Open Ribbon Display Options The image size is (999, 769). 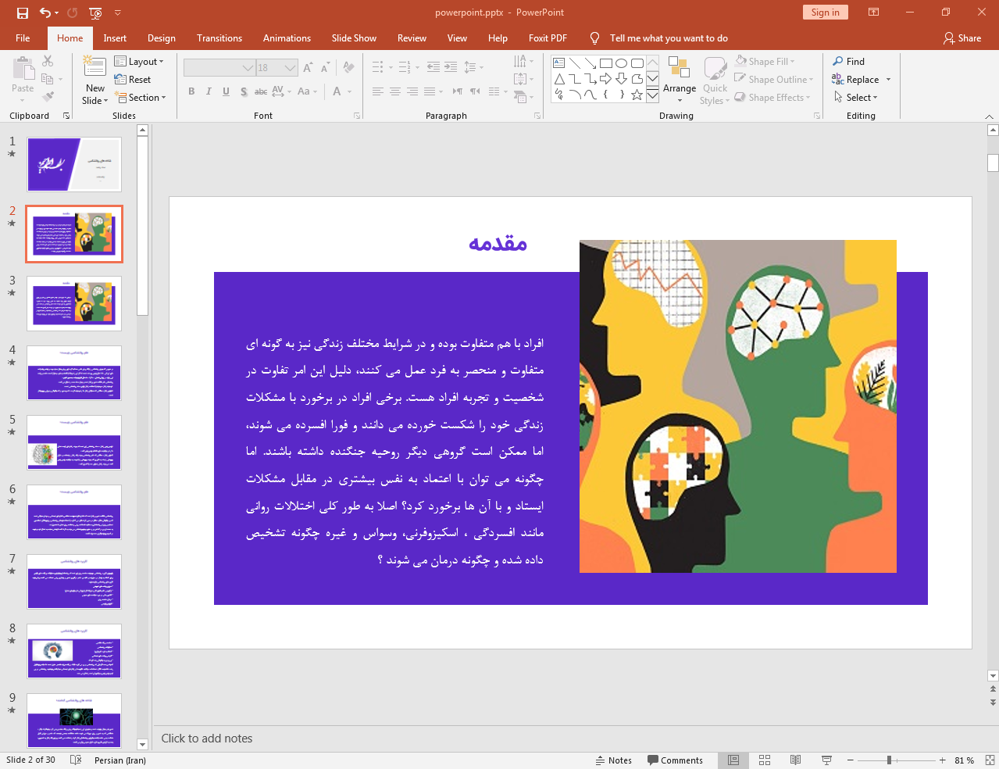click(873, 13)
